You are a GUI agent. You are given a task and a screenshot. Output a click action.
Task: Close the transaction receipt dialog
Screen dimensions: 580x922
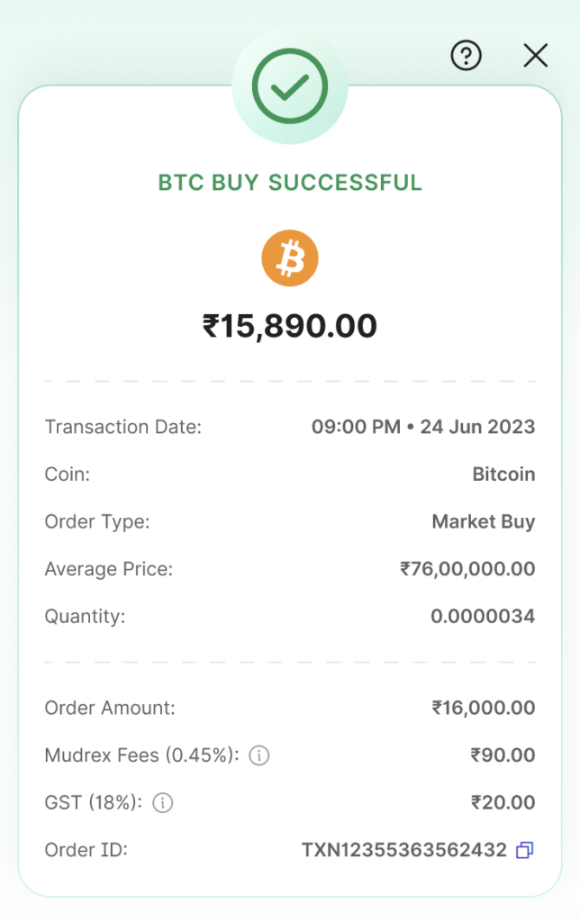(x=536, y=56)
